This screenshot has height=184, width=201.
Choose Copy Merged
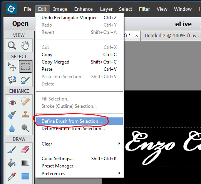click(79, 62)
